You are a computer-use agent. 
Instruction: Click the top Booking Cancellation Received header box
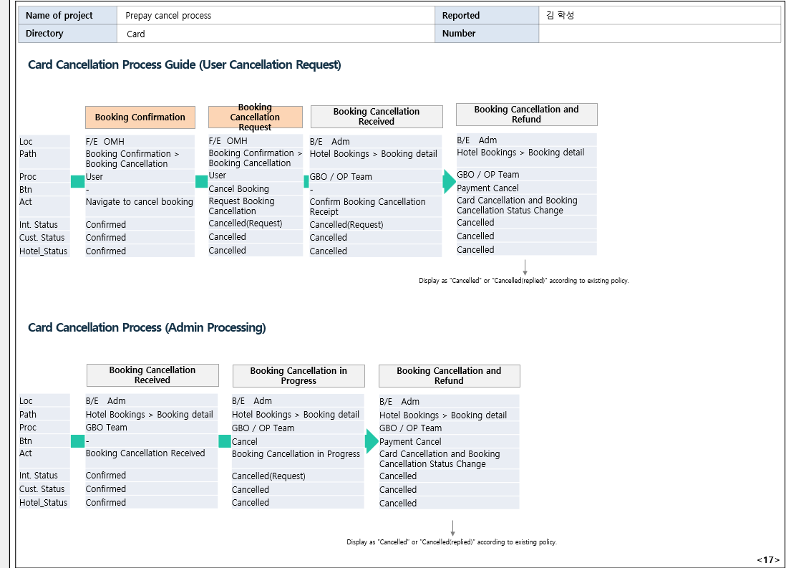377,117
